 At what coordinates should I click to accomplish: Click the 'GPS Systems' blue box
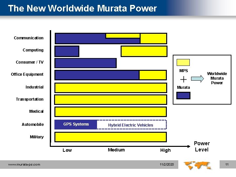(x=76, y=124)
